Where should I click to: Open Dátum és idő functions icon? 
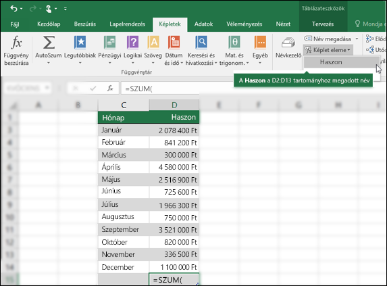pos(174,43)
